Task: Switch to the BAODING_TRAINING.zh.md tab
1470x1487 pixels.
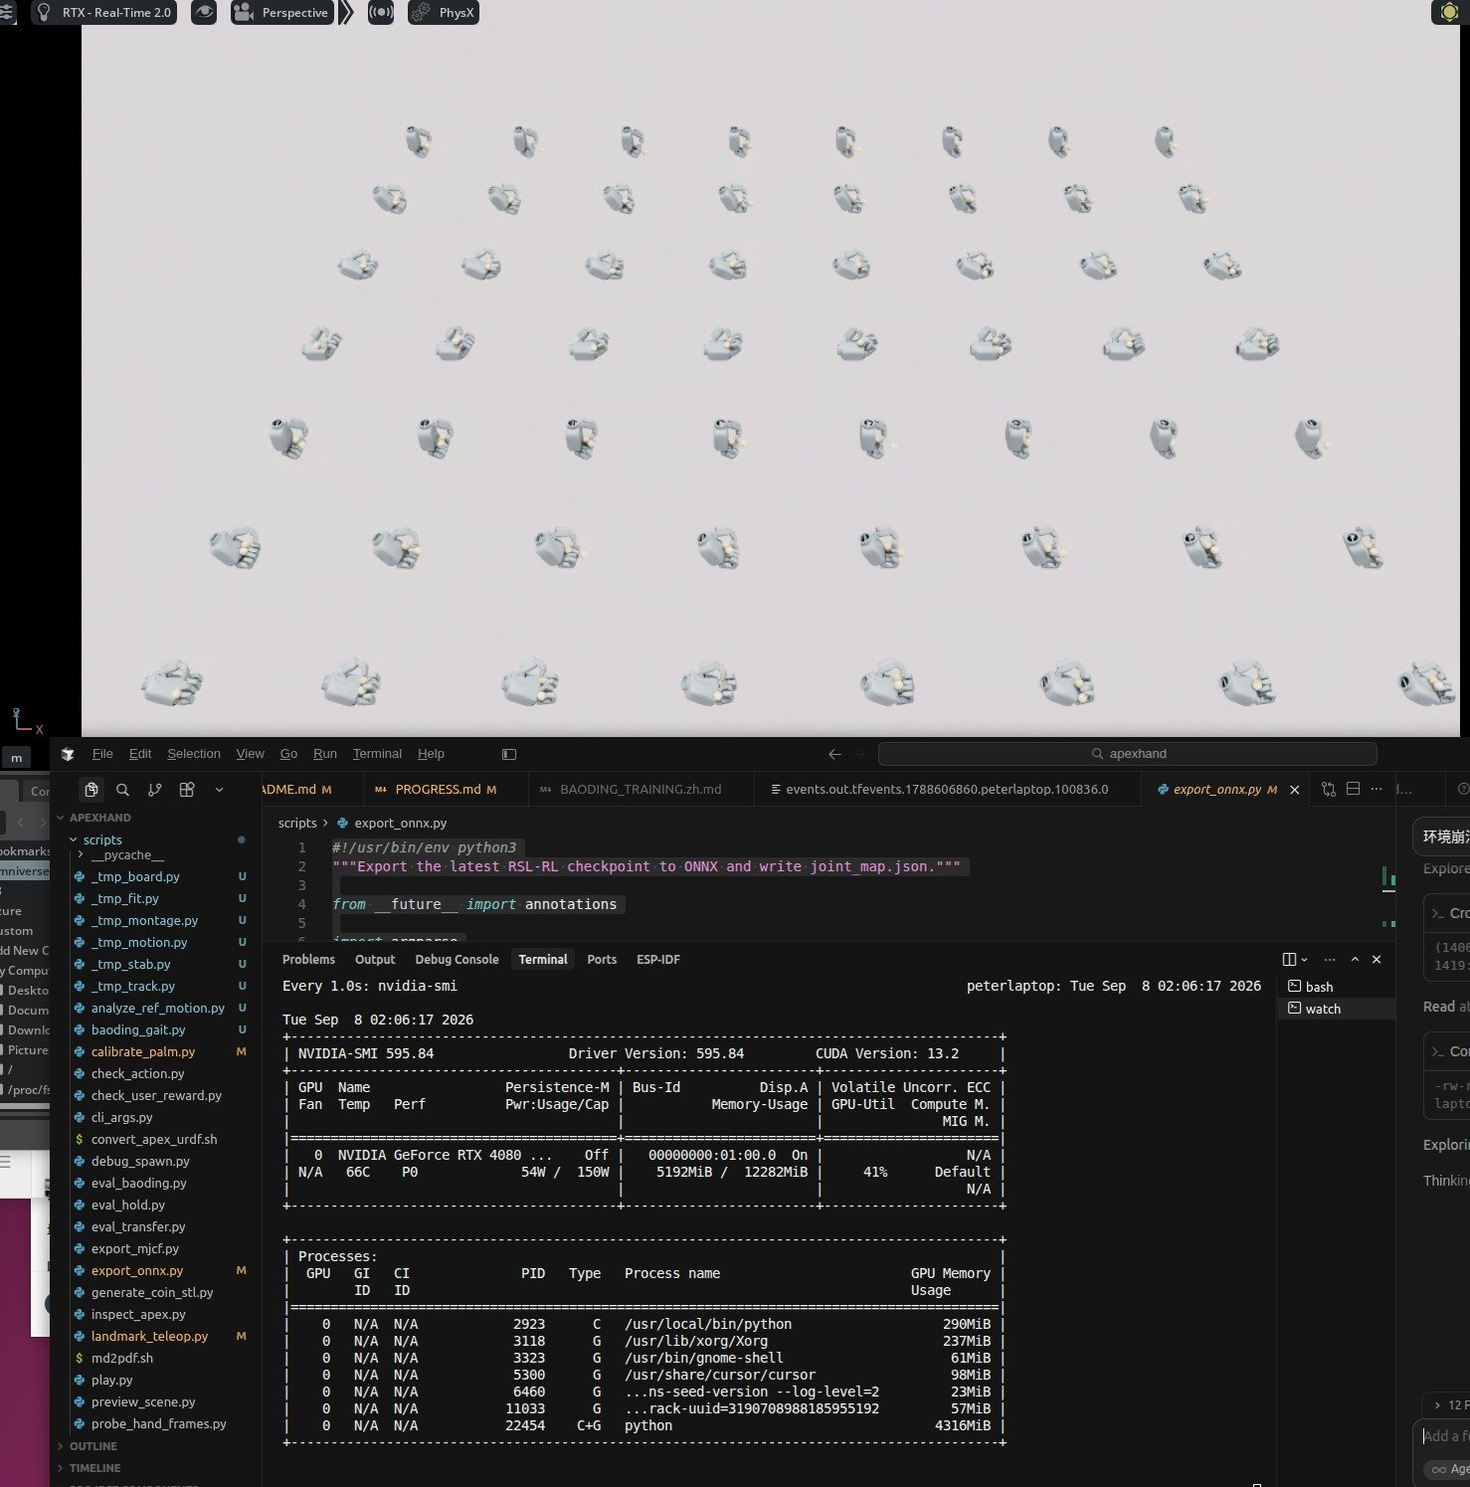Action: (641, 790)
